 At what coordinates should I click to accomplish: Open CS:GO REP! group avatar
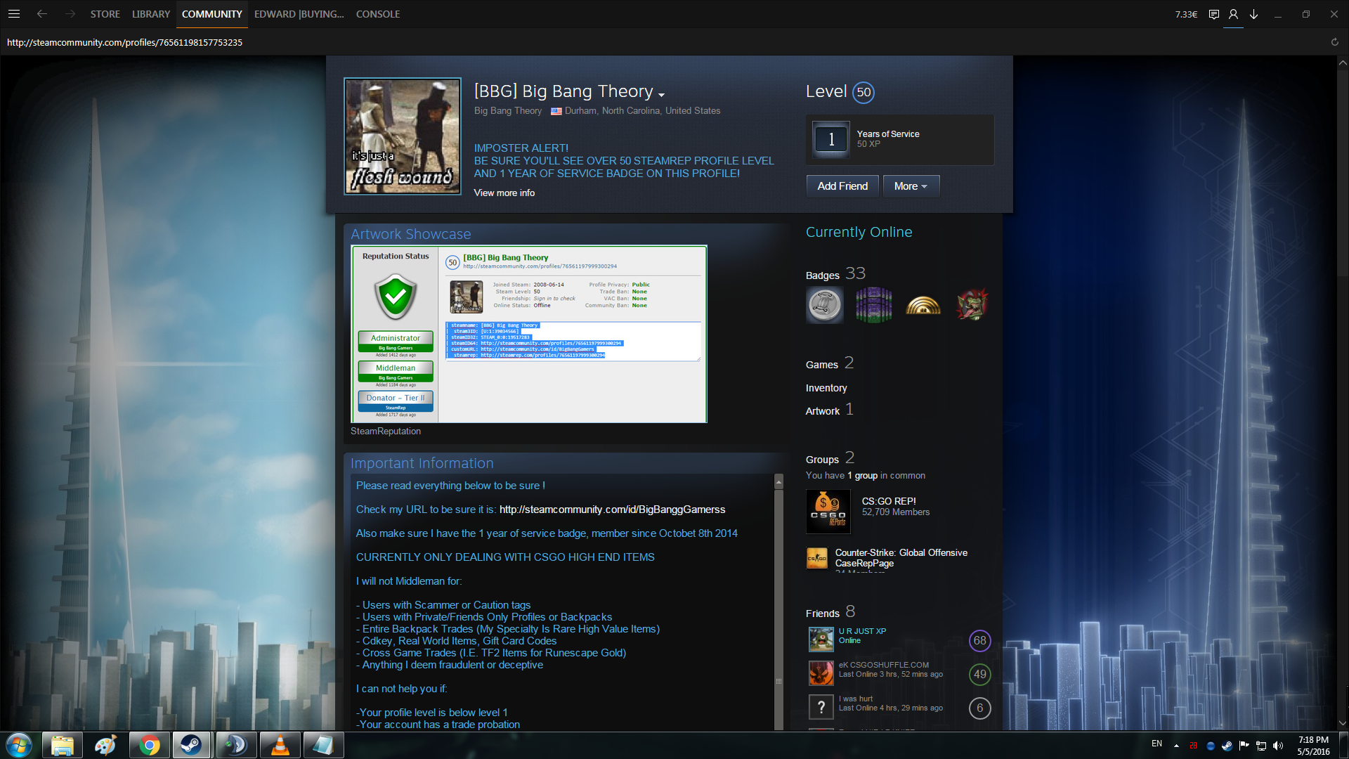tap(828, 512)
